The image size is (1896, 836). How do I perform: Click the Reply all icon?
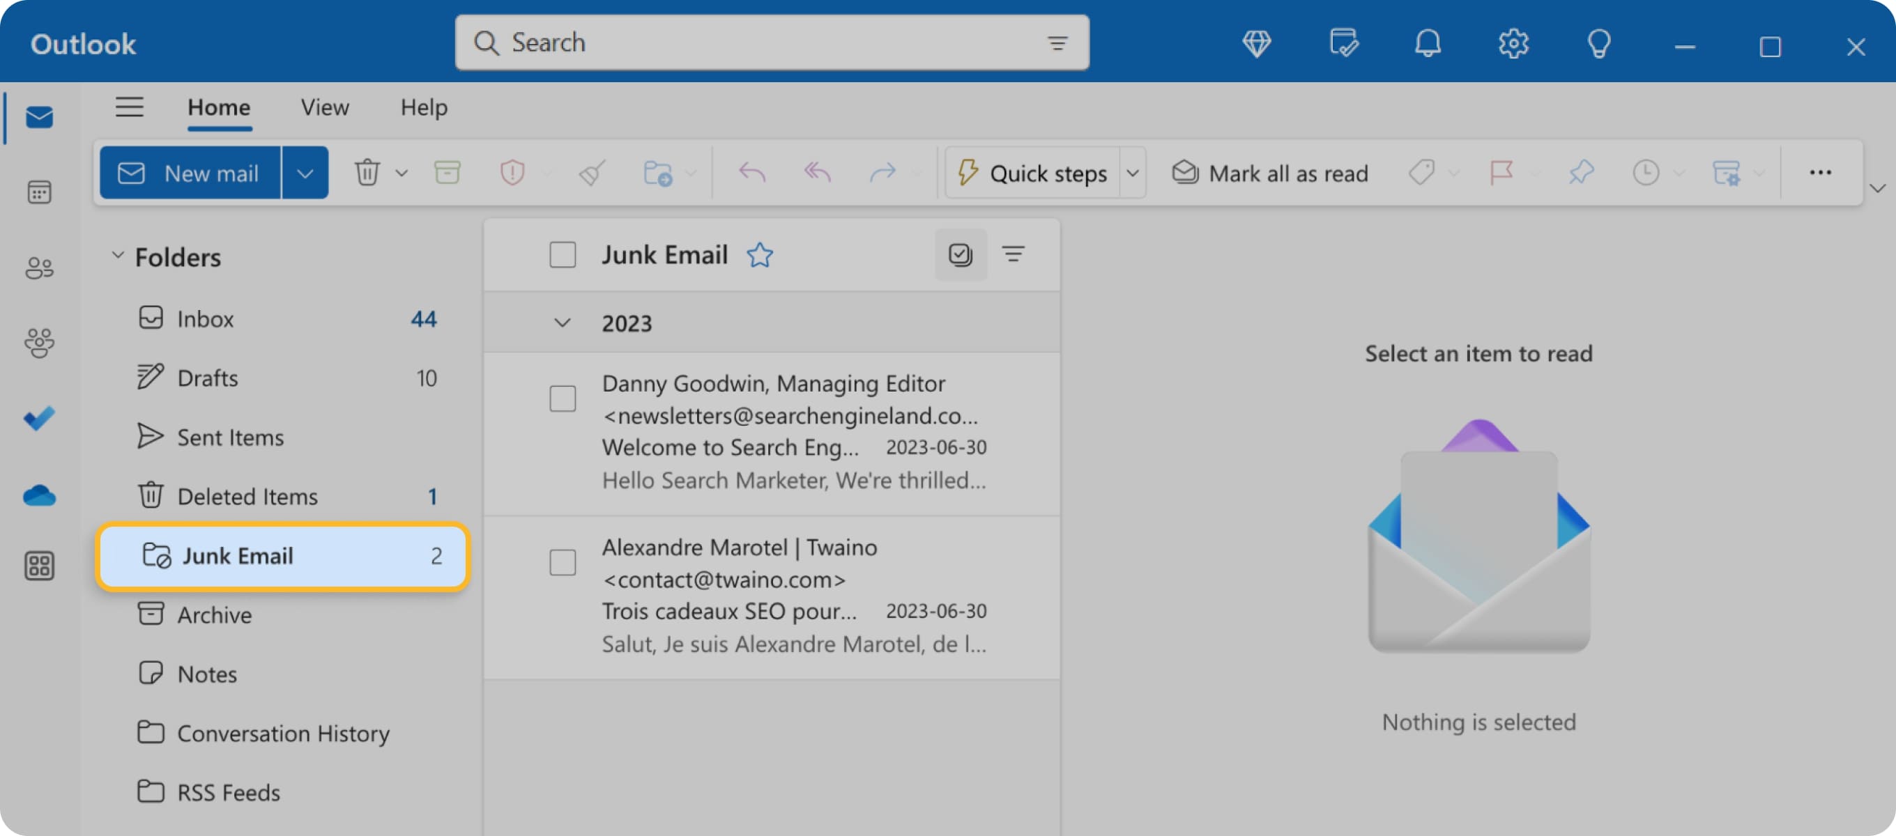tap(816, 172)
